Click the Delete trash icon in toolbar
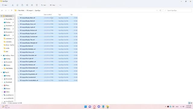This screenshot has height=109, width=193. pyautogui.click(x=37, y=5)
